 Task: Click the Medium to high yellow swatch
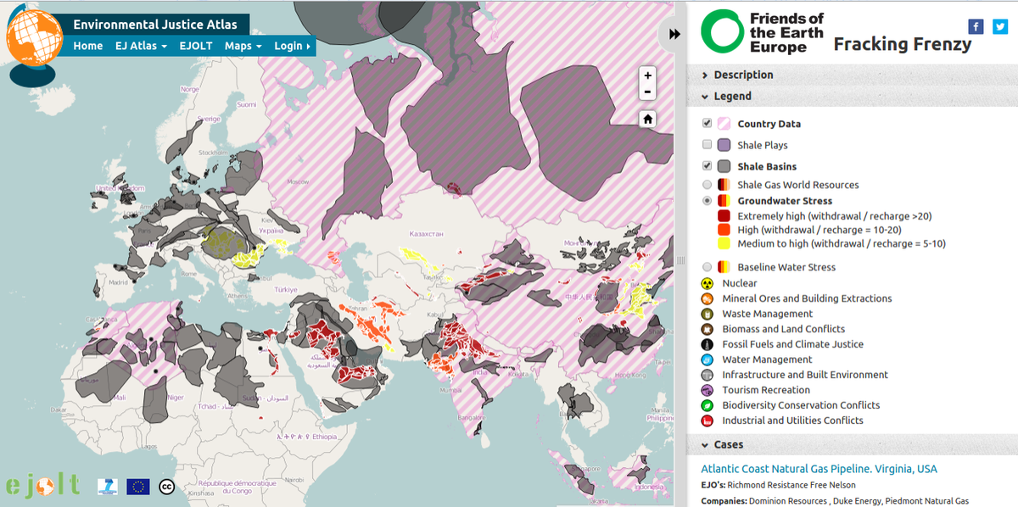click(724, 243)
